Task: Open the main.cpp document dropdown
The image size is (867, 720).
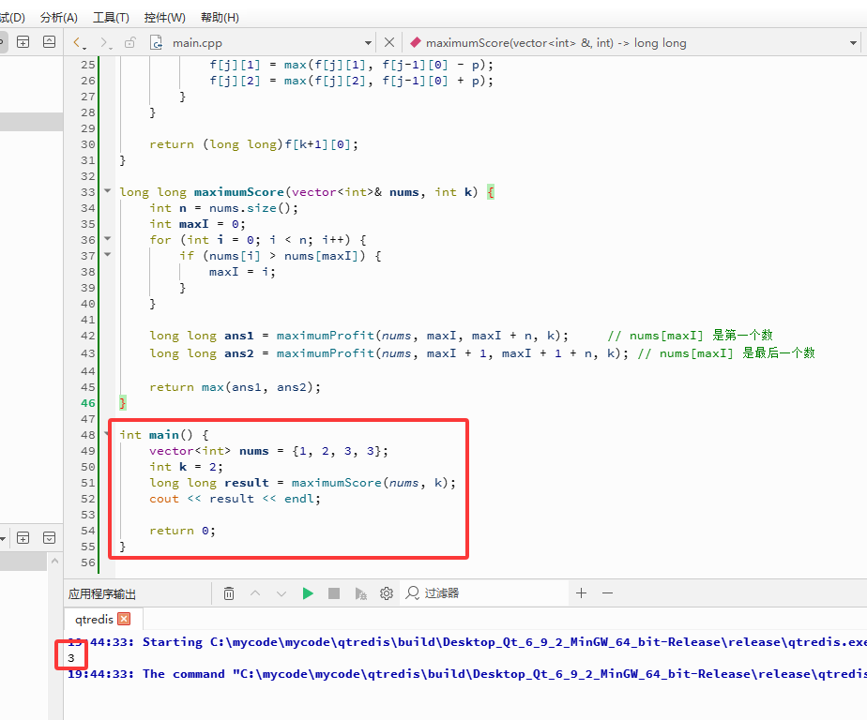Action: coord(368,42)
